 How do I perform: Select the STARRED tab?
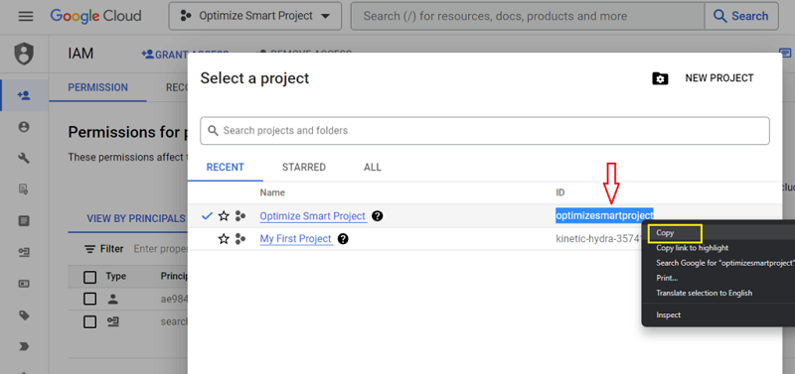click(304, 167)
